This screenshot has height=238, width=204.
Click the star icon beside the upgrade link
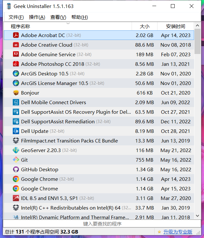click(x=159, y=232)
